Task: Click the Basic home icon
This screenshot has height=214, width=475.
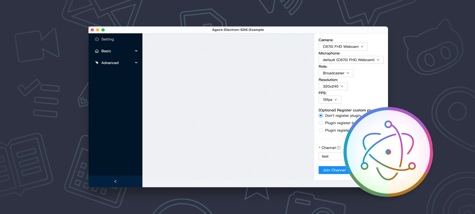Action: tap(97, 51)
